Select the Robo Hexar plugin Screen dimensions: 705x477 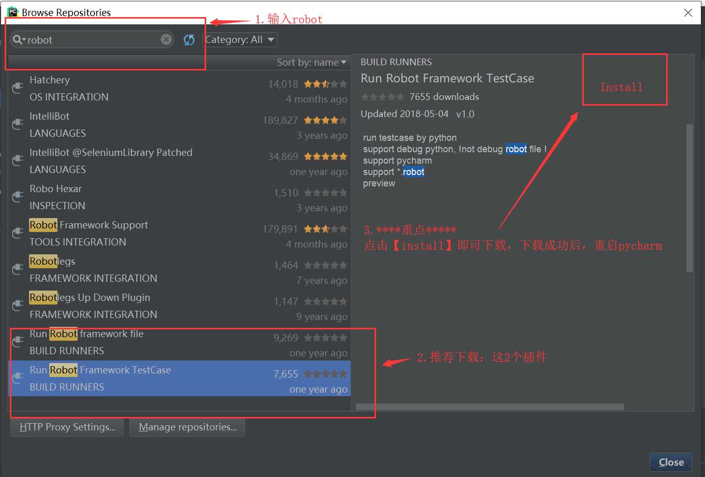[x=179, y=197]
